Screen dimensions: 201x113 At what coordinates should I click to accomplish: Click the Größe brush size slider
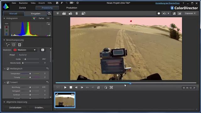pos(31,59)
